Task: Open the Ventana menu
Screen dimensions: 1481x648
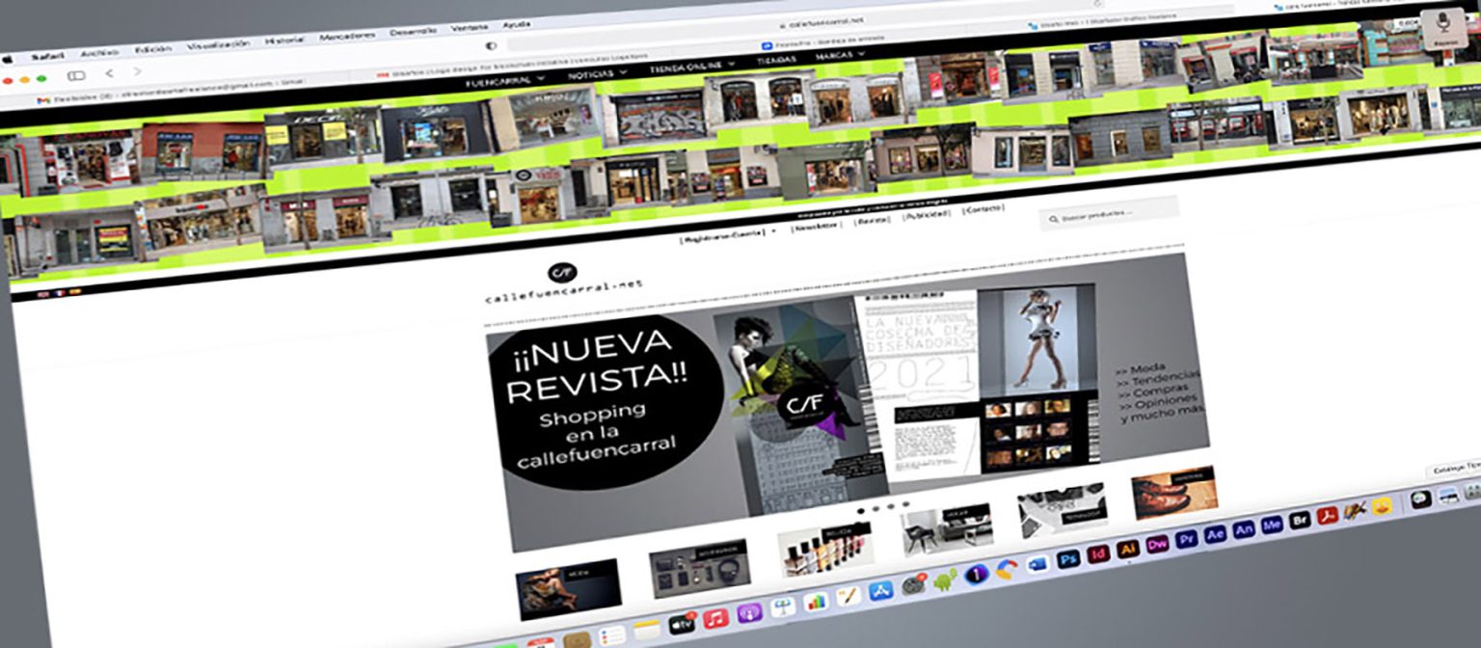Action: click(470, 27)
